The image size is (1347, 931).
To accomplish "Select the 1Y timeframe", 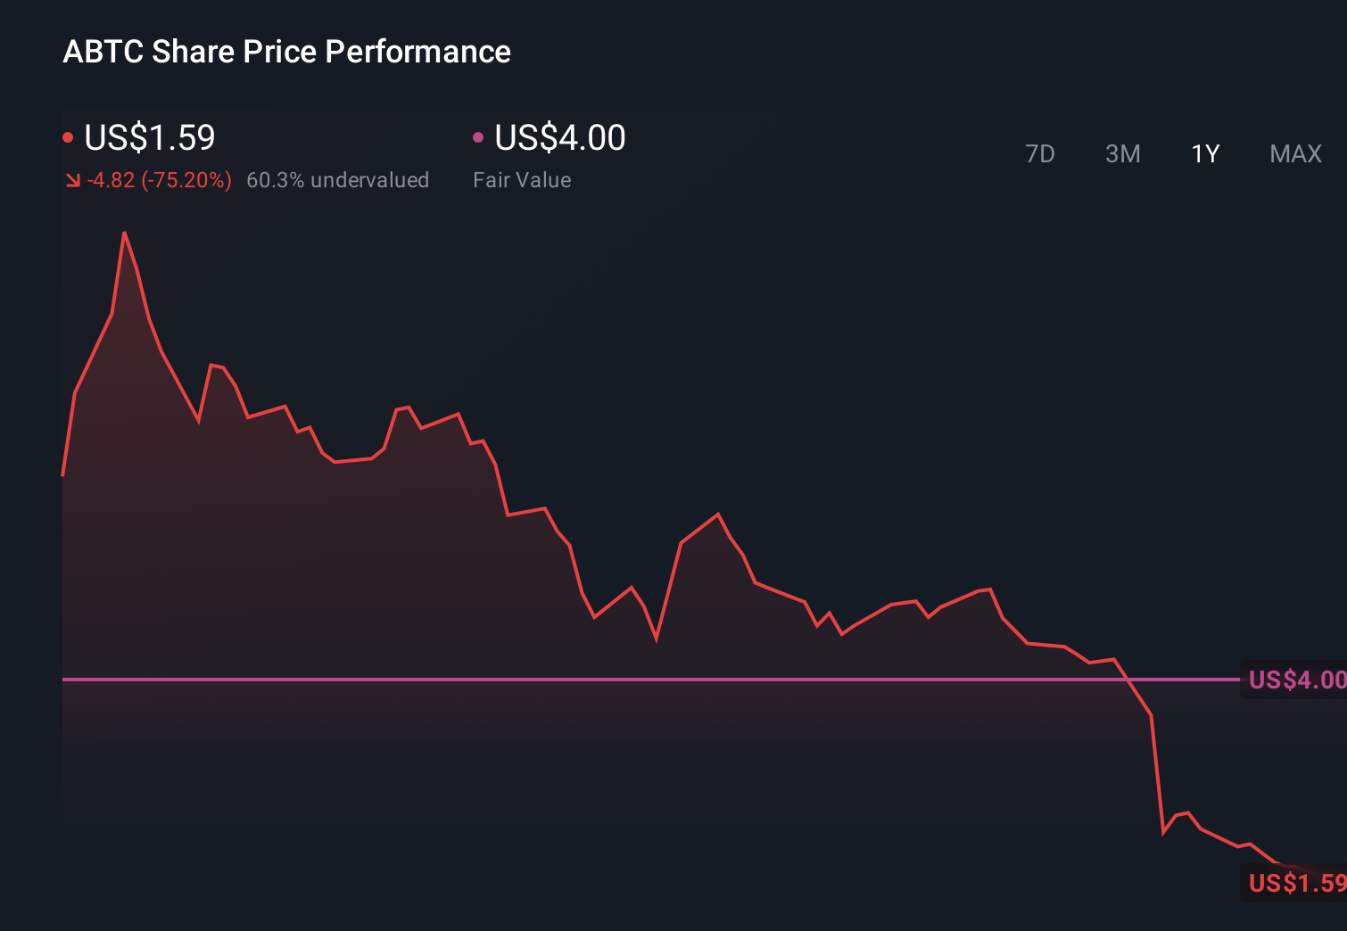I will 1205,153.
